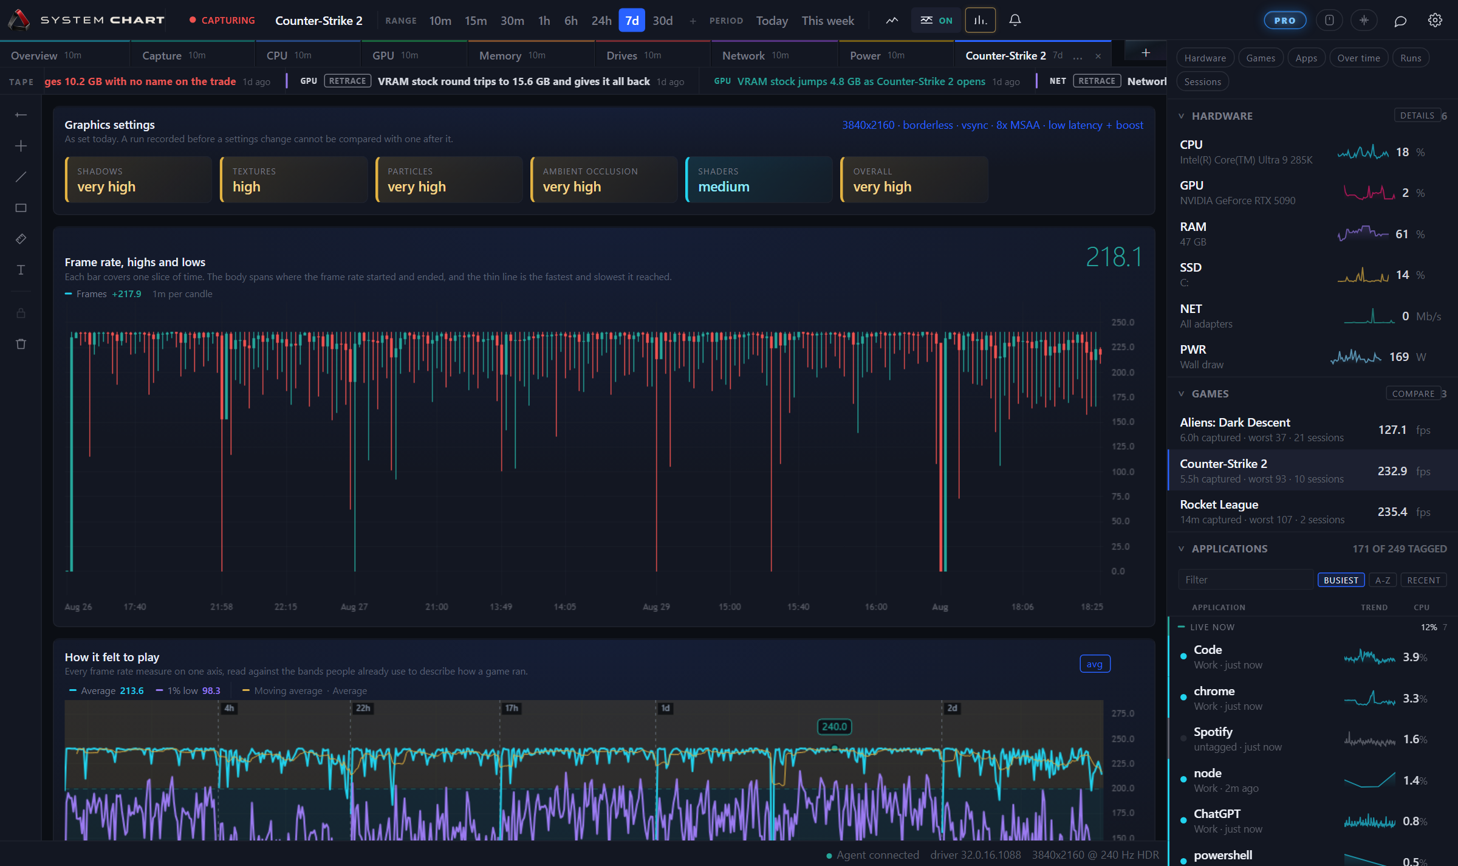1458x866 pixels.
Task: Switch to the Capture tab
Action: [x=193, y=55]
